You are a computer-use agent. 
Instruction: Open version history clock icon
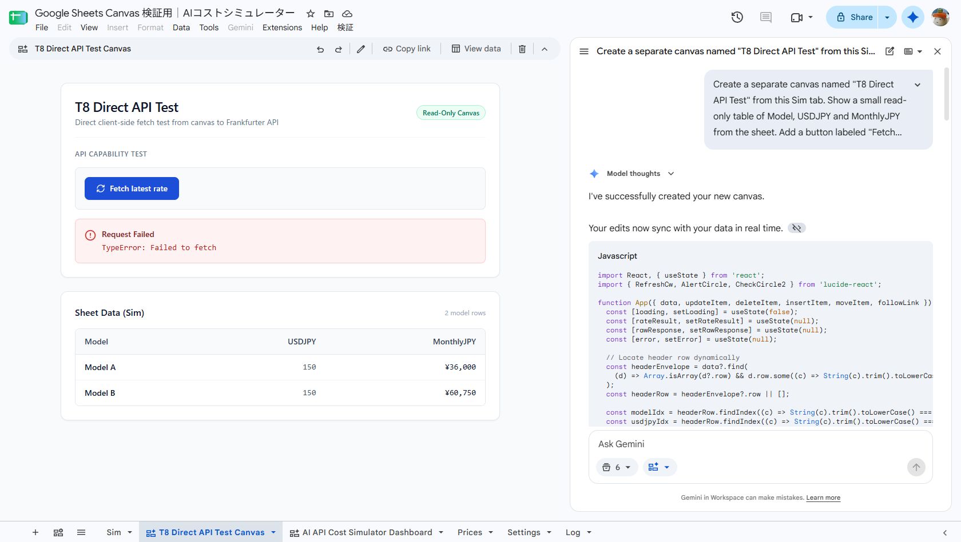737,17
